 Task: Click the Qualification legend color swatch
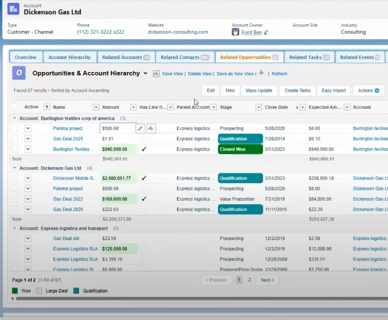pyautogui.click(x=76, y=291)
